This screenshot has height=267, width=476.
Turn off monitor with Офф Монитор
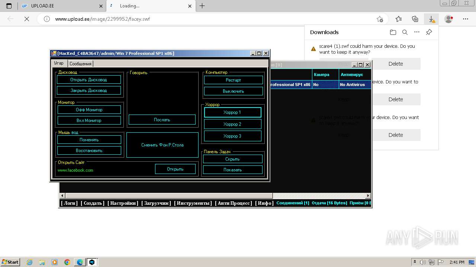(89, 110)
